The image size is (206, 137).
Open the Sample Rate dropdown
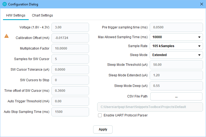click(176, 46)
